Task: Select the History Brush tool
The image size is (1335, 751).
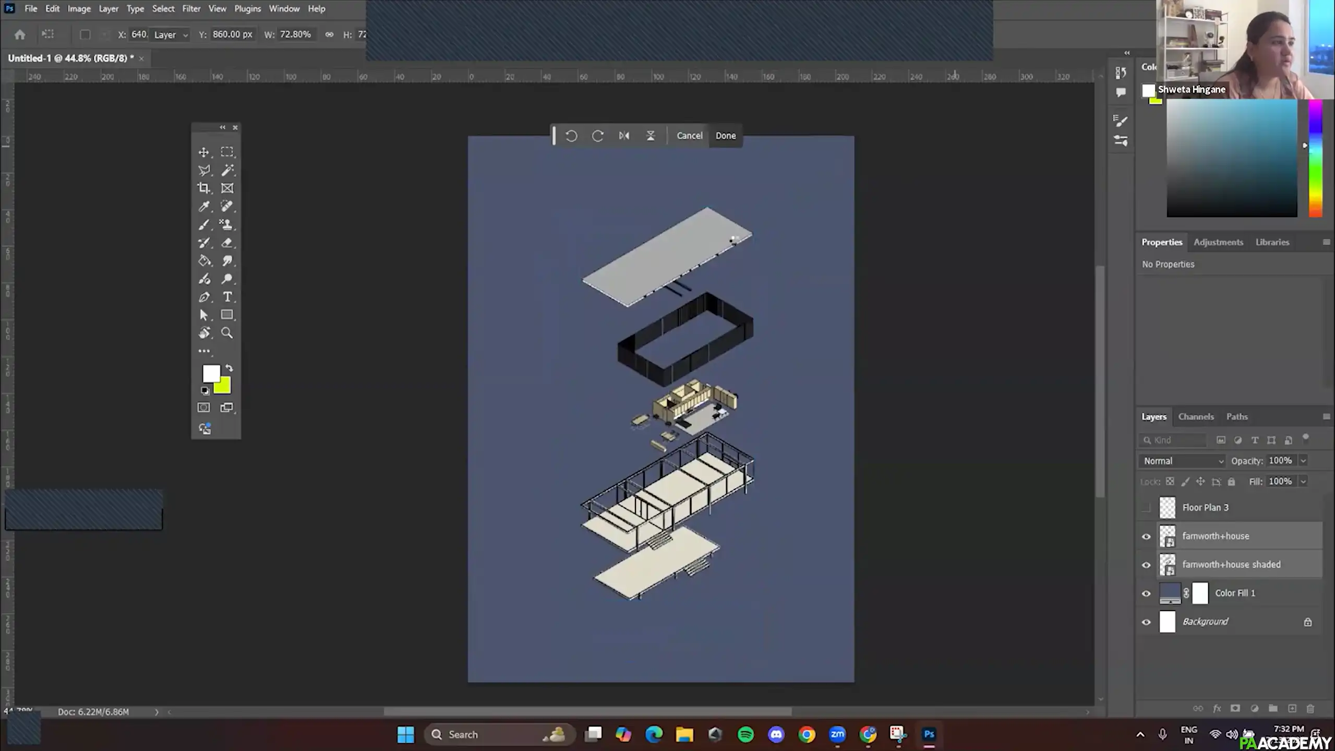Action: [203, 243]
